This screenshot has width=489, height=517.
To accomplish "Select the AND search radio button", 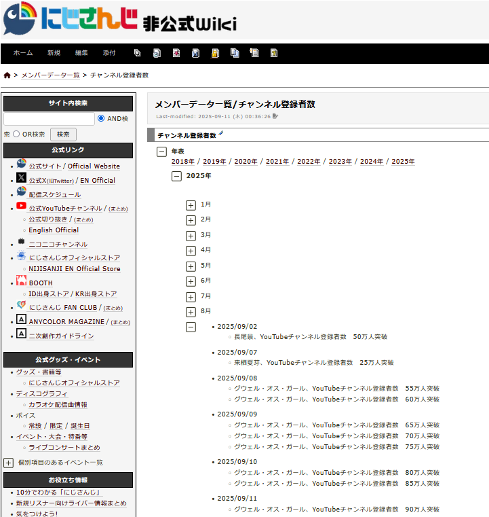I will point(101,118).
